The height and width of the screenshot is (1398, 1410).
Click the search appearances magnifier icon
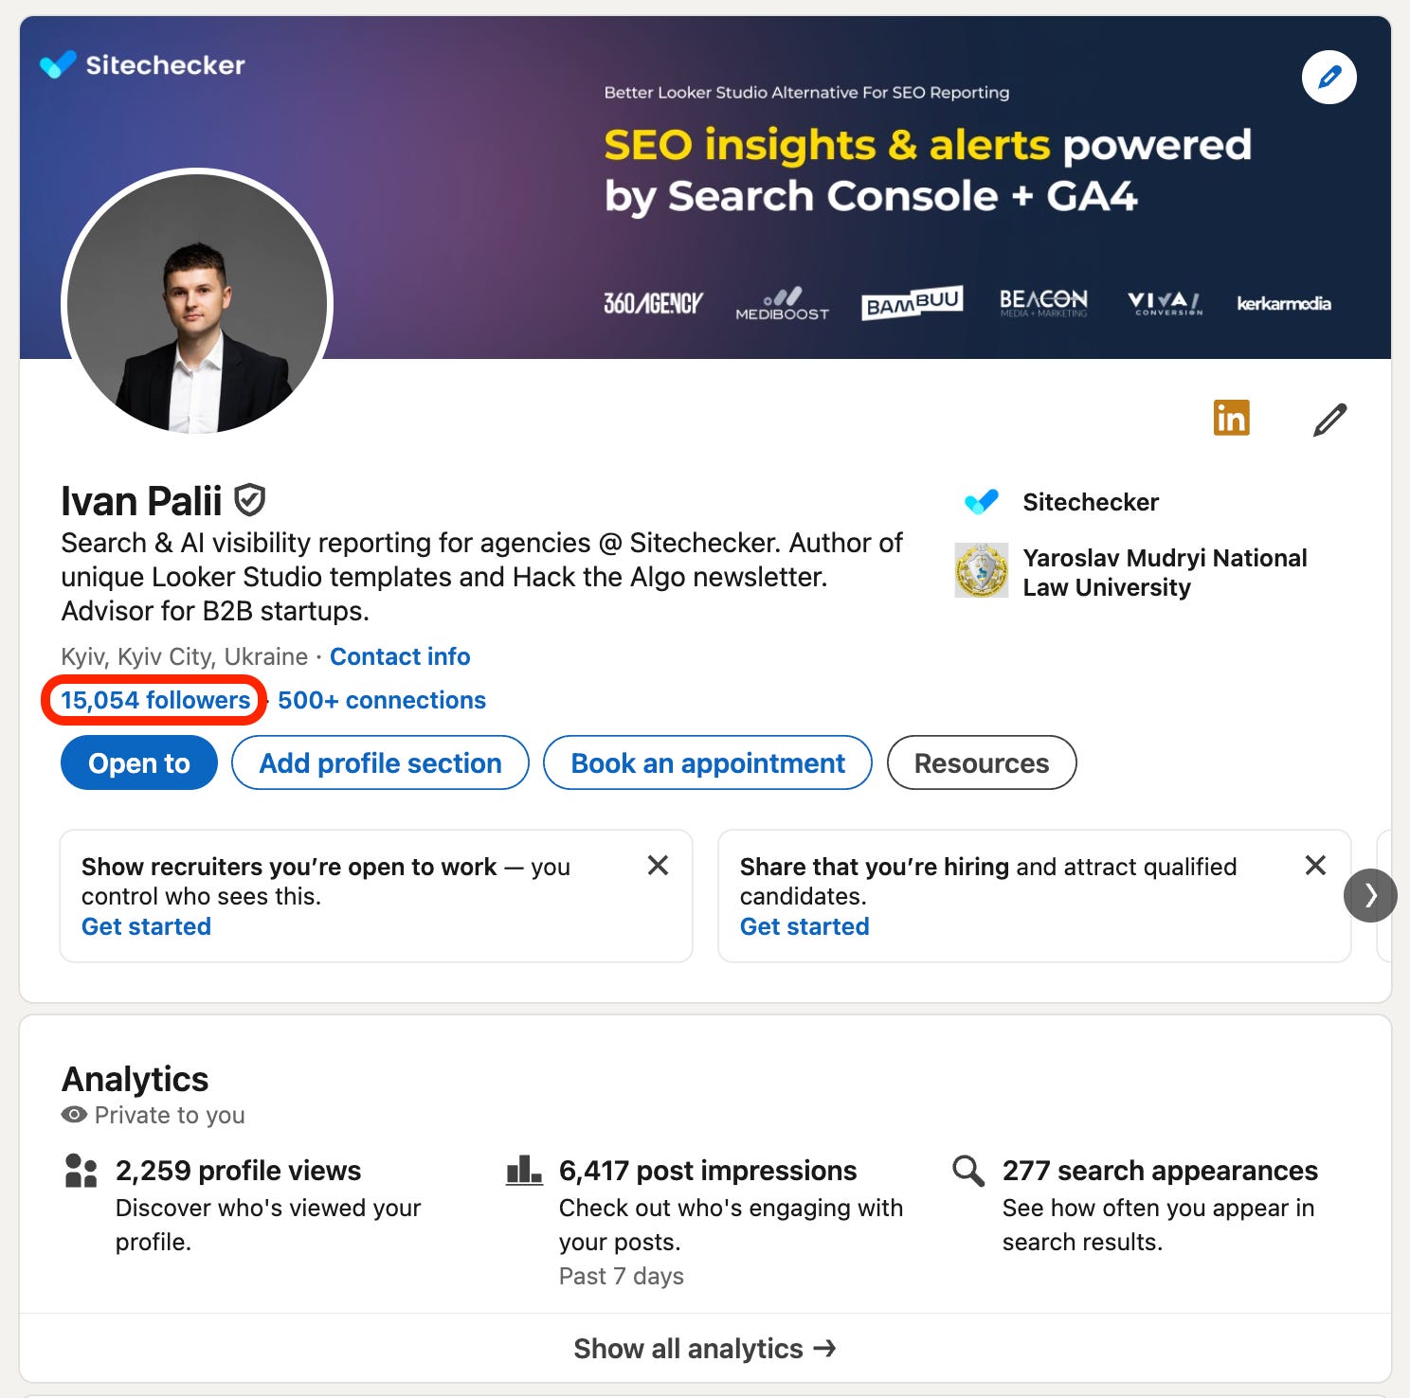coord(967,1171)
